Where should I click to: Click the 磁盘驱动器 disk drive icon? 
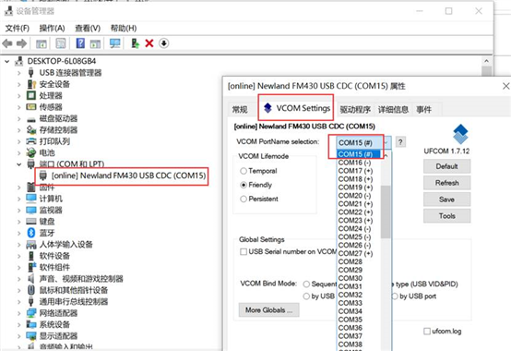click(31, 119)
